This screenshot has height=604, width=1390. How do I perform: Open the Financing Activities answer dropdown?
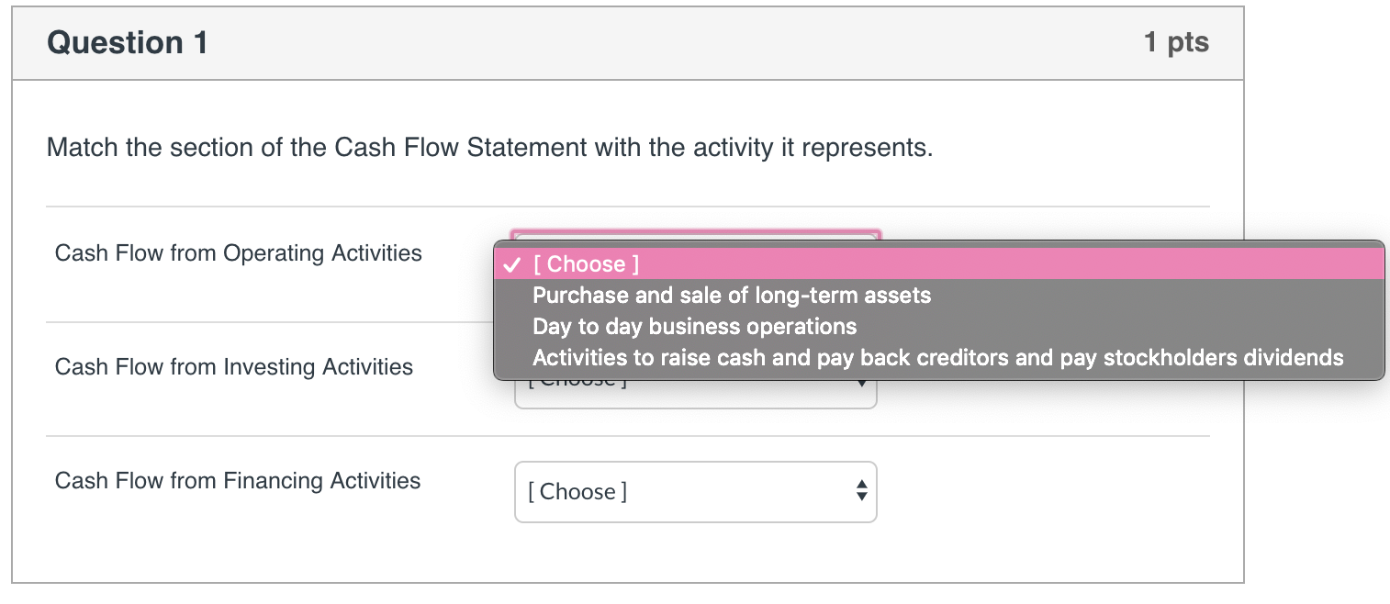(x=695, y=491)
